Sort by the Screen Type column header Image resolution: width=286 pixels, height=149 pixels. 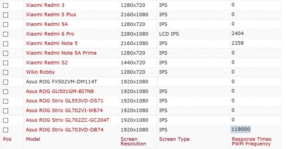[174, 139]
